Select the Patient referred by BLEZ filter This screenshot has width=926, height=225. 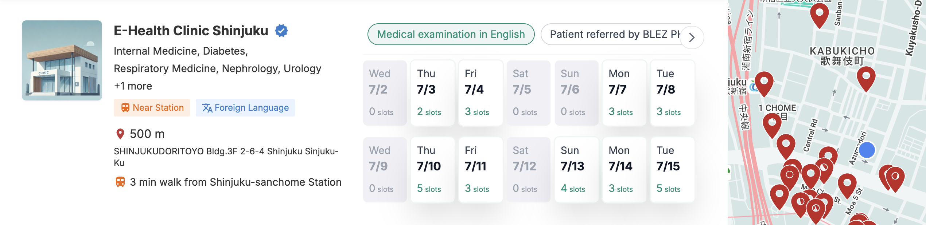[x=612, y=34]
